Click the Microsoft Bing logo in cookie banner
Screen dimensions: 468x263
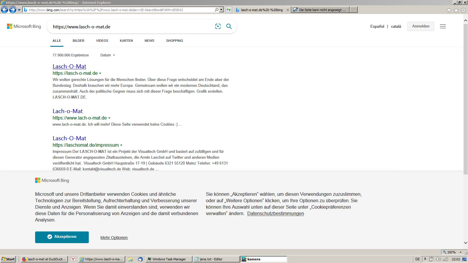(52, 180)
